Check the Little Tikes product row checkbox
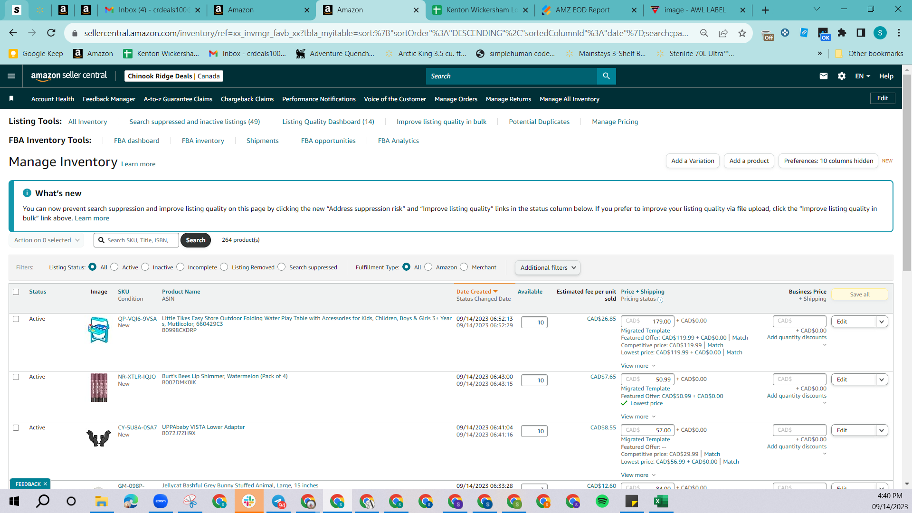 click(x=16, y=319)
